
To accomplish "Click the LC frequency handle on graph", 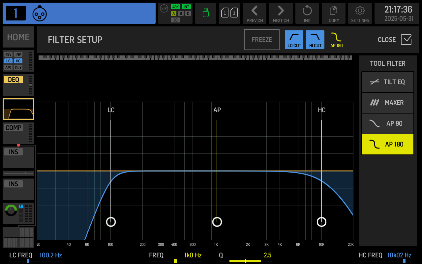I will (x=111, y=222).
